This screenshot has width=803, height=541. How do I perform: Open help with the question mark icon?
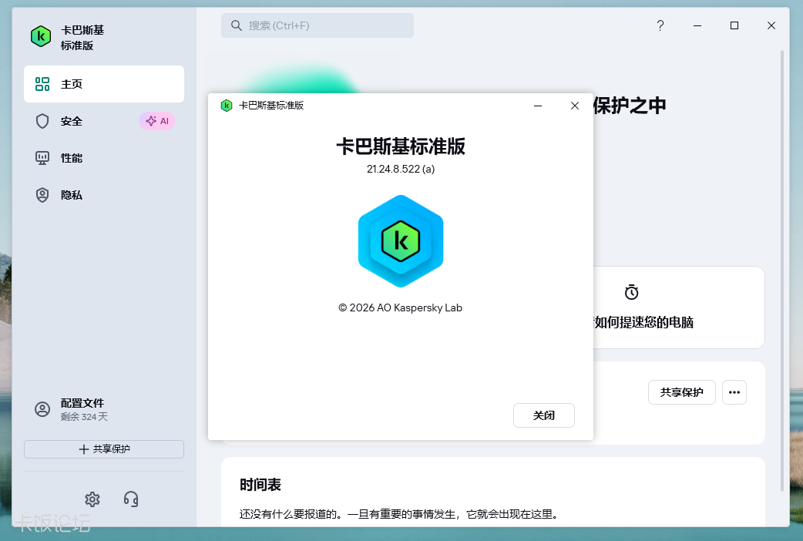[660, 25]
